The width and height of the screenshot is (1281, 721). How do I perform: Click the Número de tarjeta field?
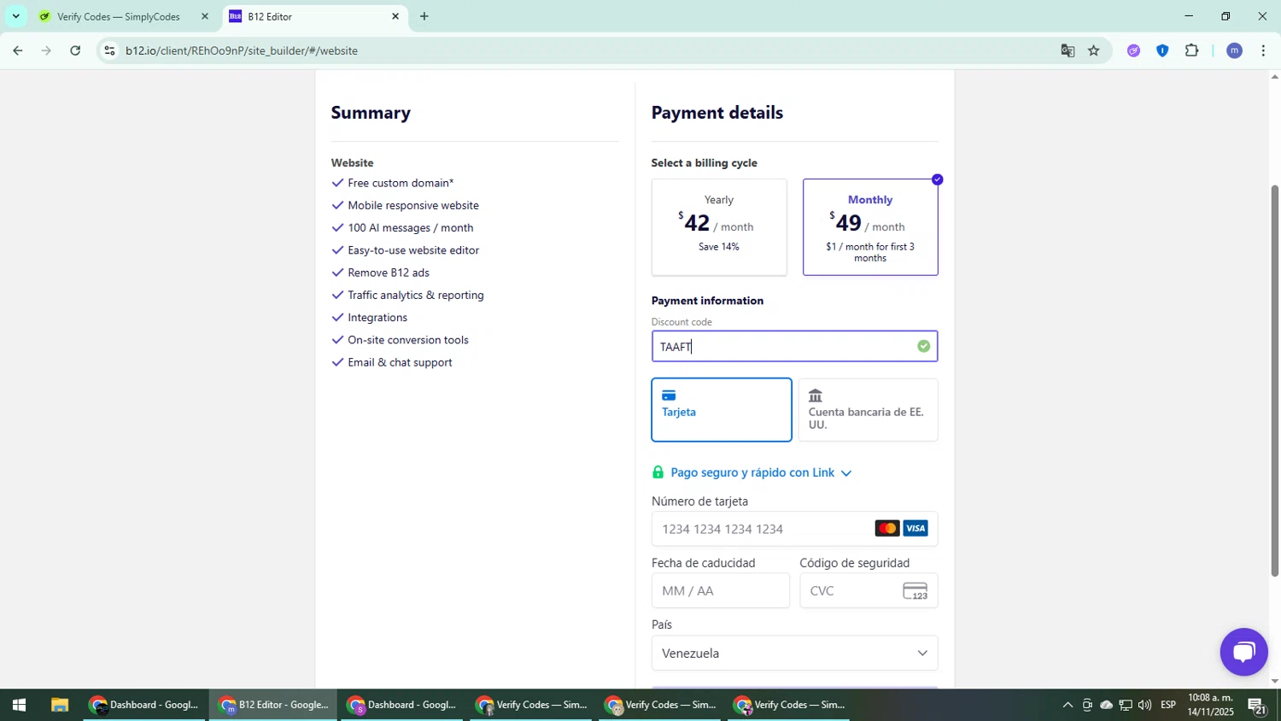(x=794, y=529)
